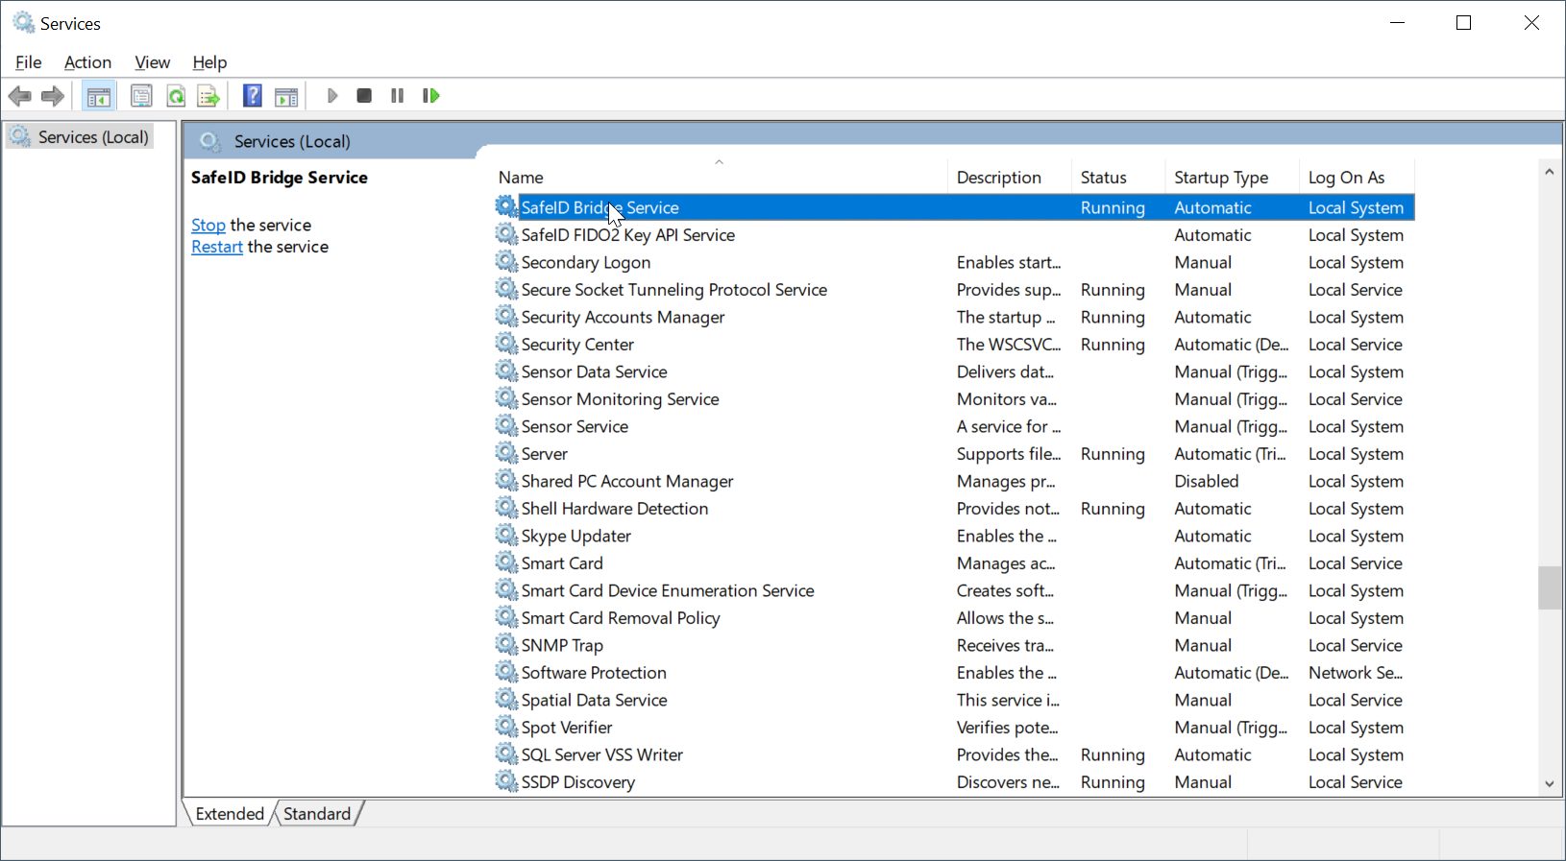Toggle the Show/Hide Action Pane button
The image size is (1566, 861).
click(x=286, y=96)
